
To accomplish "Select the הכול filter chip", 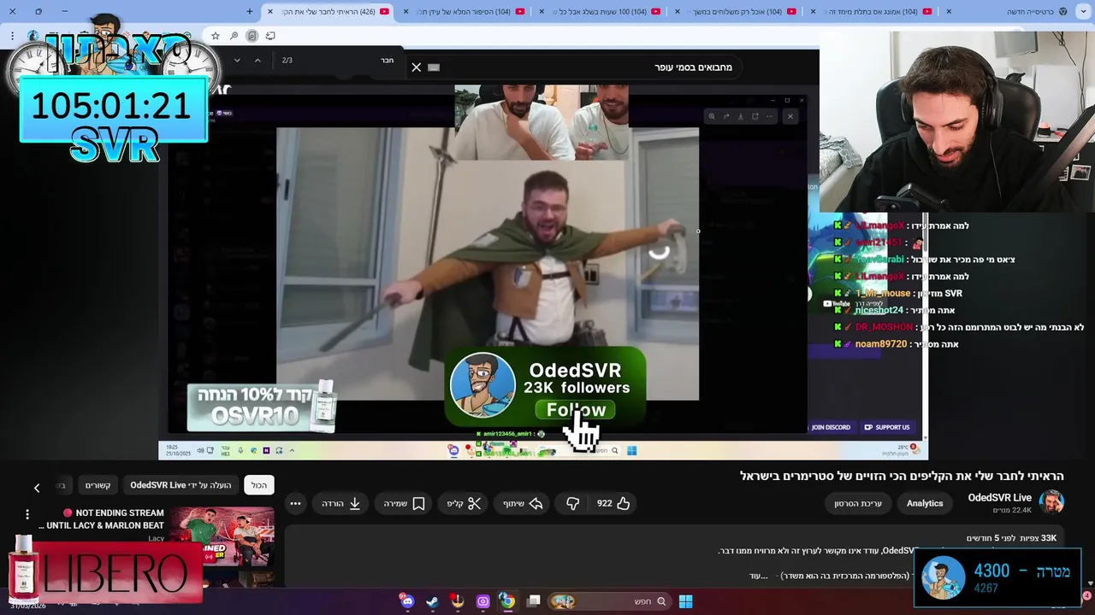I will (259, 485).
